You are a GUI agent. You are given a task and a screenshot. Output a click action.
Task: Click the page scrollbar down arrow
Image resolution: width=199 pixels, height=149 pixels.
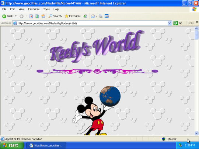(x=196, y=133)
